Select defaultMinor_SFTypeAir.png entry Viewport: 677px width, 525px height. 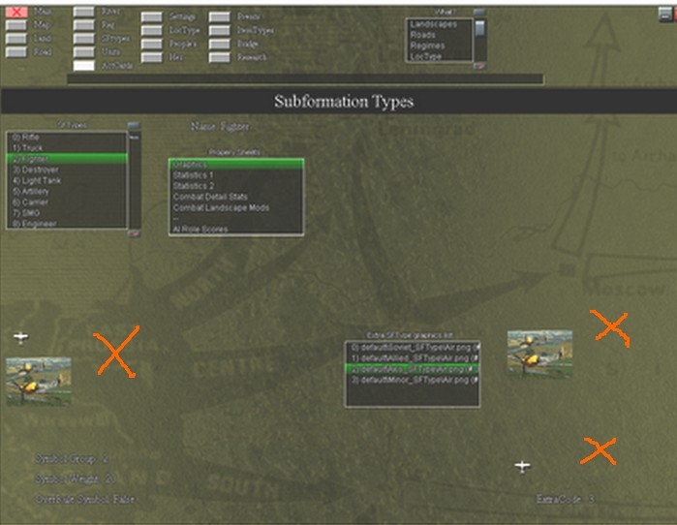[x=413, y=380]
